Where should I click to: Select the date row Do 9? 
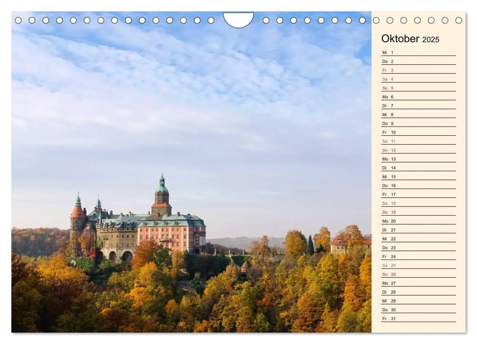tap(418, 124)
